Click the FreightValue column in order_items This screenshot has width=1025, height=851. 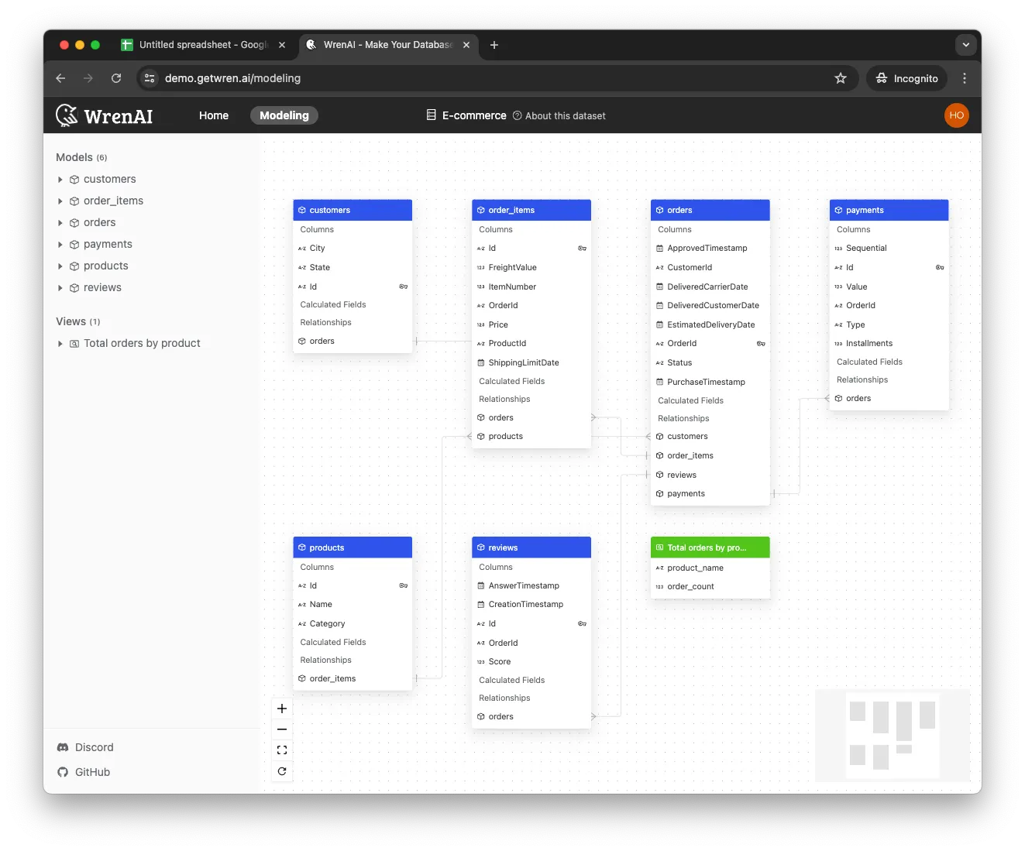(x=531, y=267)
